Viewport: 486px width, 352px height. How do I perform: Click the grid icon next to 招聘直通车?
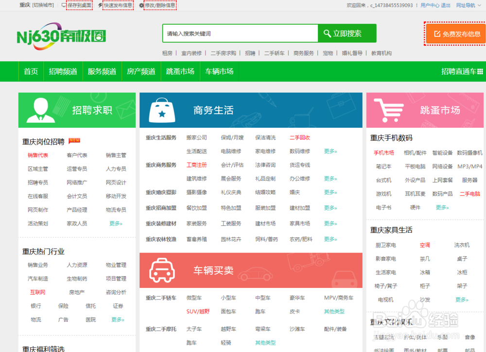479,71
